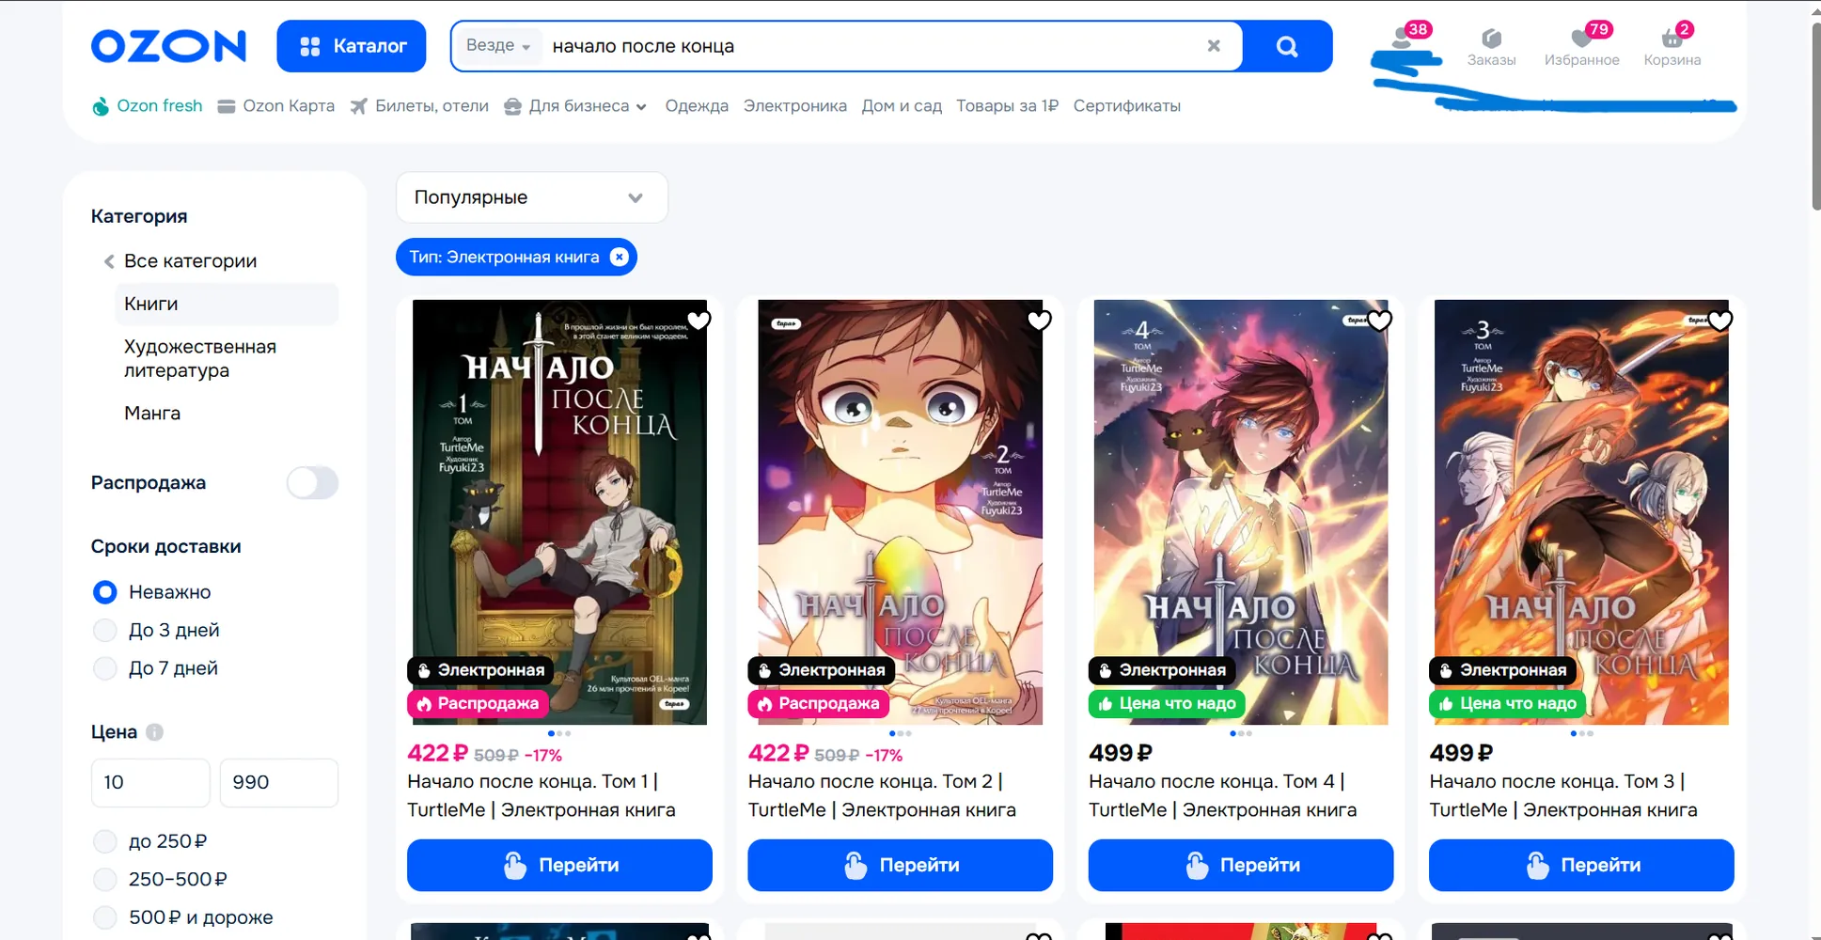Click the Каталог button
This screenshot has height=940, width=1821.
click(x=352, y=46)
